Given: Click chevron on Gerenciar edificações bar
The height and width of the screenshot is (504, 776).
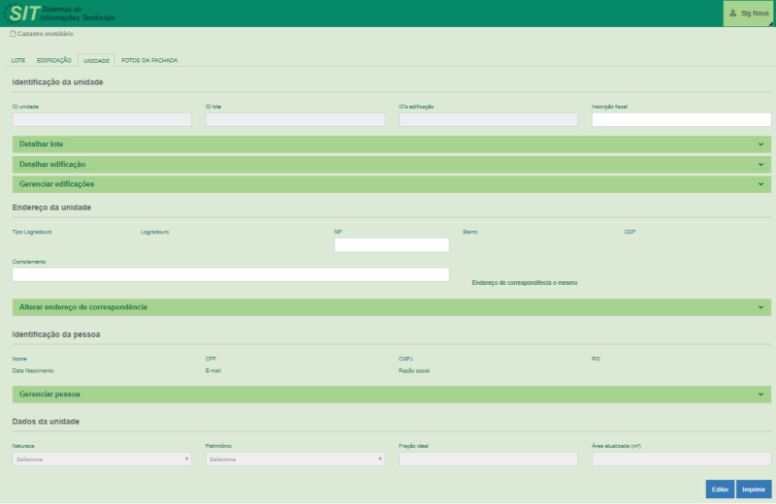Looking at the screenshot, I should [x=761, y=184].
